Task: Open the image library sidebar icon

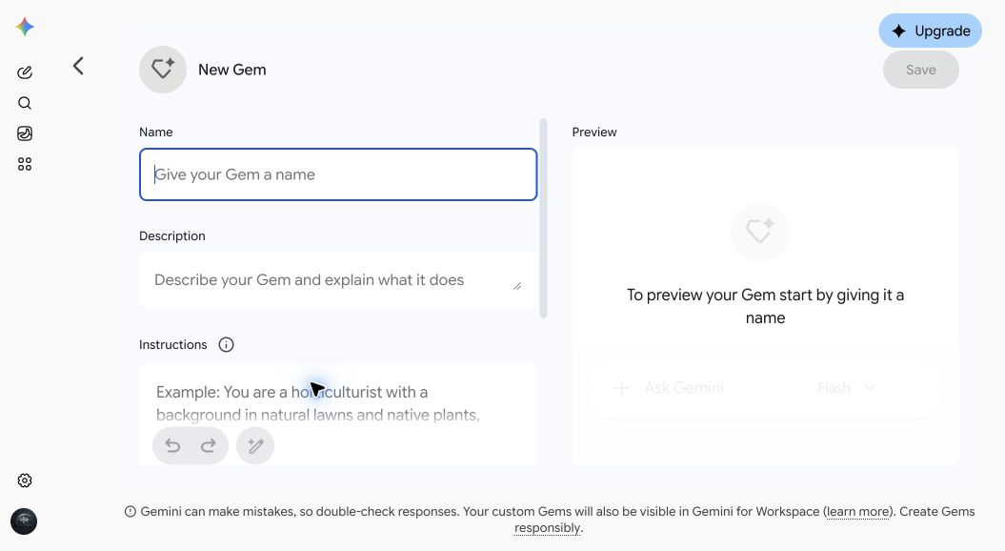Action: click(25, 133)
